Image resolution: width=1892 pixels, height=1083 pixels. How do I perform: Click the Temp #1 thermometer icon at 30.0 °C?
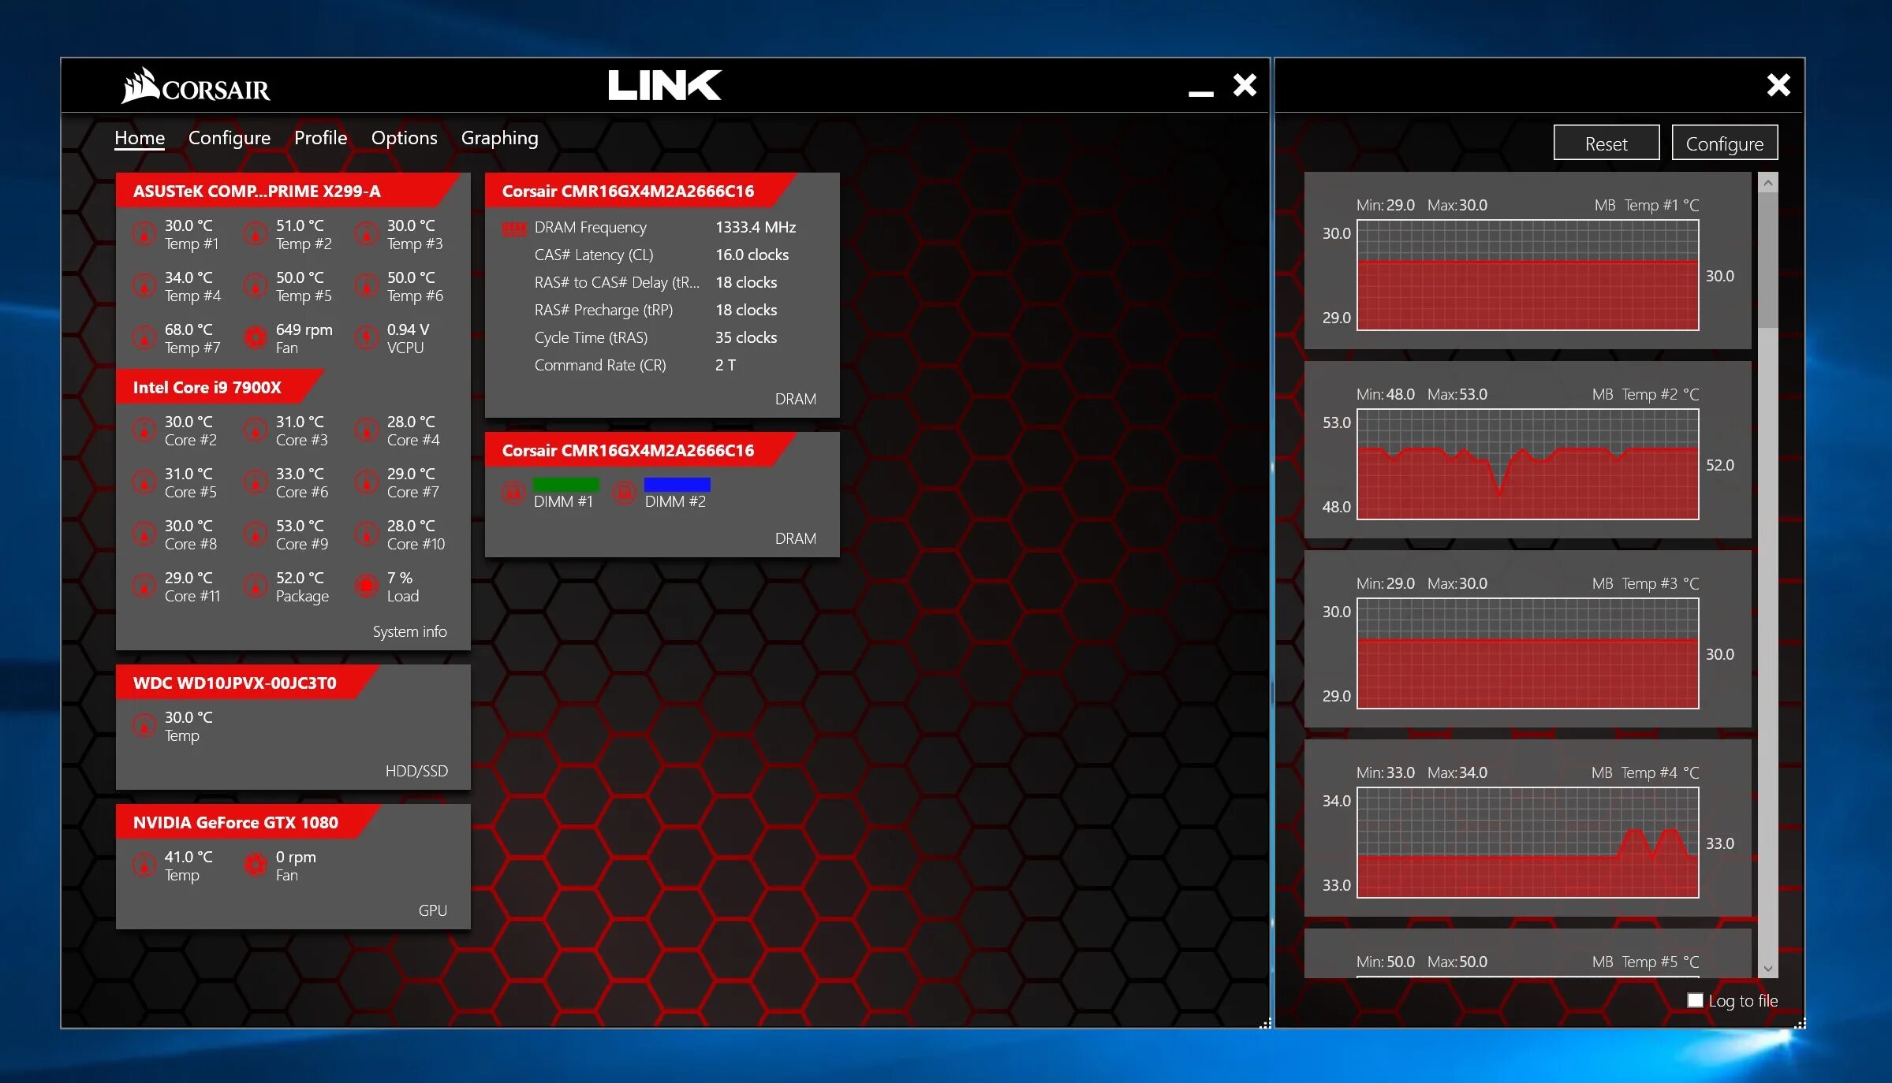144,234
